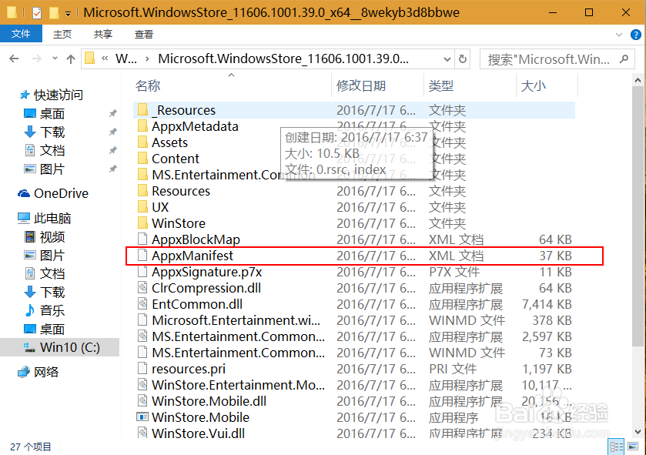
Task: Select the ClrCompression.dll file icon
Action: click(x=142, y=287)
